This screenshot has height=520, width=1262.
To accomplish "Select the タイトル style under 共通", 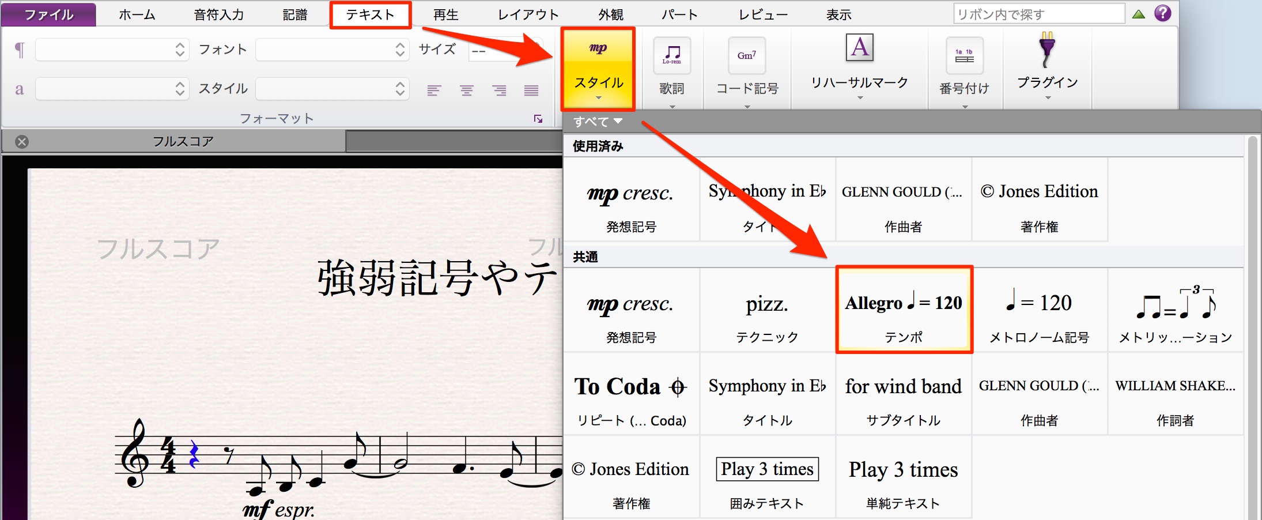I will (x=767, y=394).
